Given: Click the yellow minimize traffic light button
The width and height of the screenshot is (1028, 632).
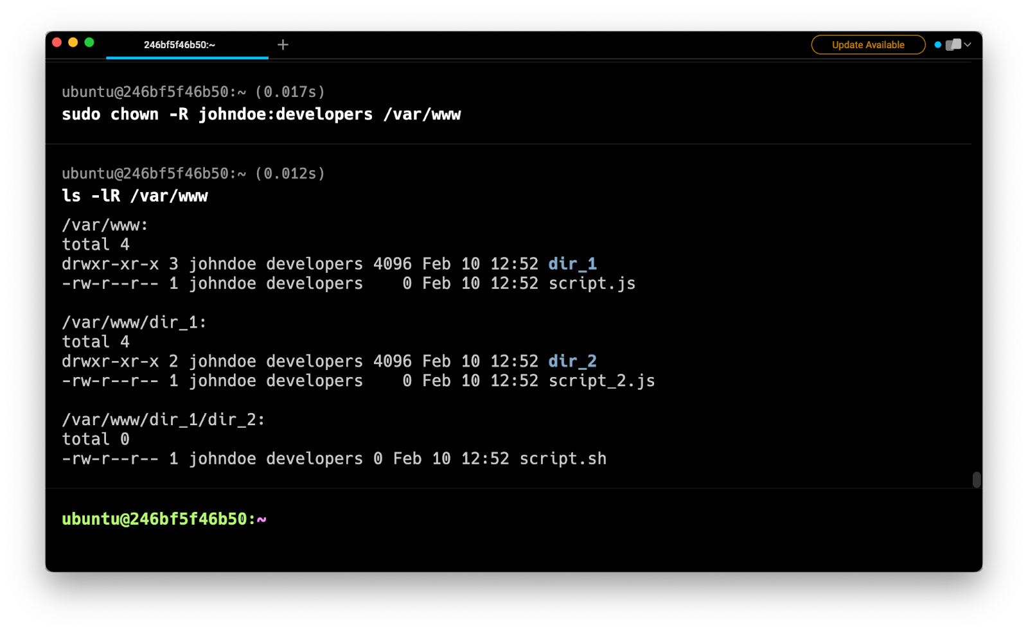Looking at the screenshot, I should (x=73, y=41).
